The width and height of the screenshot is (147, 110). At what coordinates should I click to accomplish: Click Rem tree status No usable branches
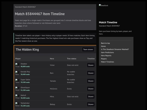click(71, 73)
